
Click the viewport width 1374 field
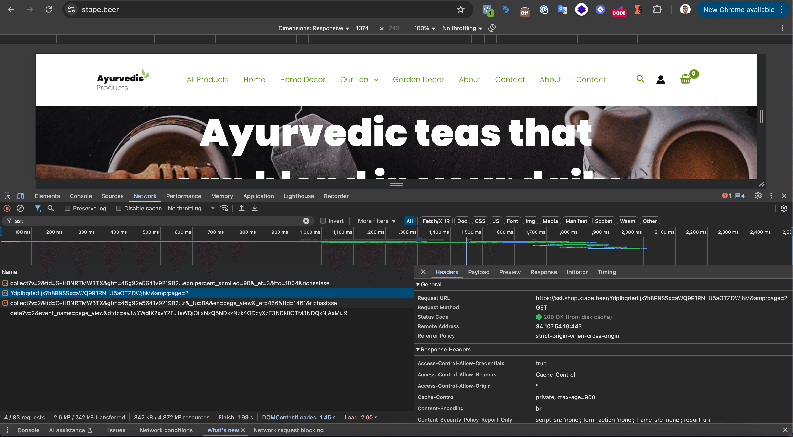click(362, 28)
